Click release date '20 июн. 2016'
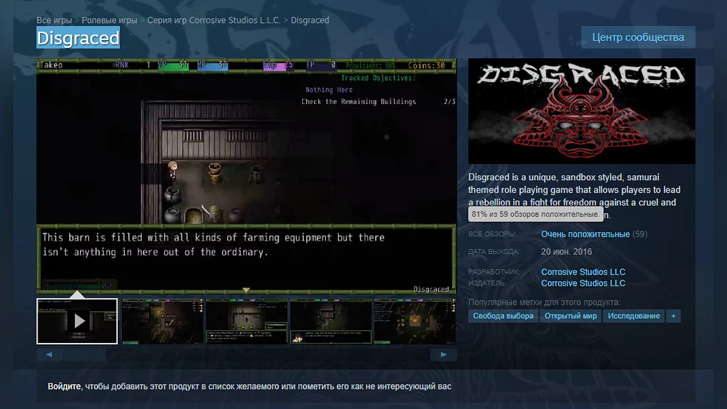The width and height of the screenshot is (727, 409). pyautogui.click(x=566, y=251)
